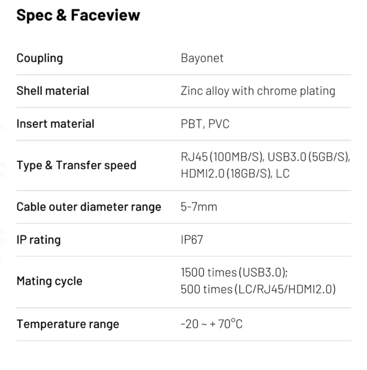Select the "Type & Transfer speed" label

(76, 165)
